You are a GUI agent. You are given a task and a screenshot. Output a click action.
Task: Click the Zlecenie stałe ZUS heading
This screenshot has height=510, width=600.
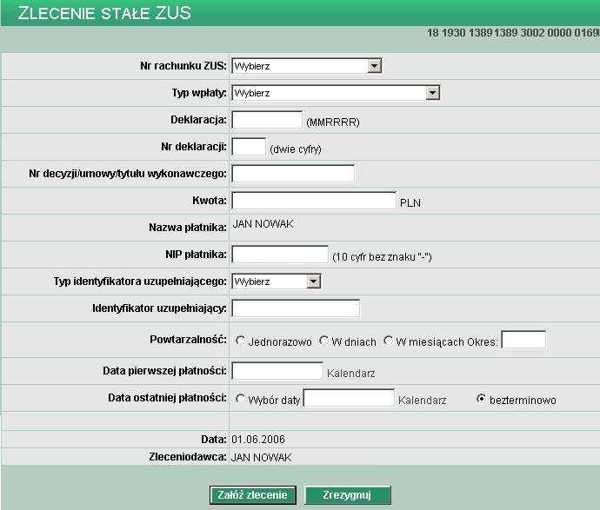pyautogui.click(x=104, y=13)
